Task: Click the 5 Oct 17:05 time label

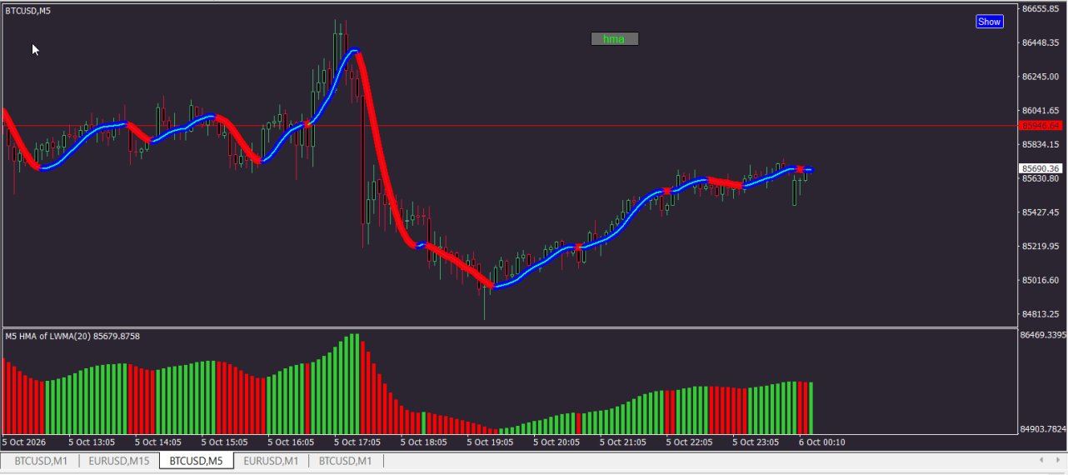Action: 357,442
